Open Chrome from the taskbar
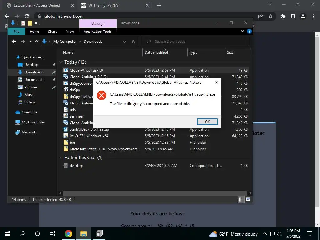 [x=68, y=234]
